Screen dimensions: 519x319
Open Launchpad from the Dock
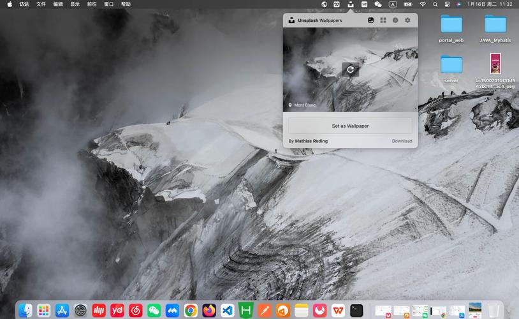(44, 311)
